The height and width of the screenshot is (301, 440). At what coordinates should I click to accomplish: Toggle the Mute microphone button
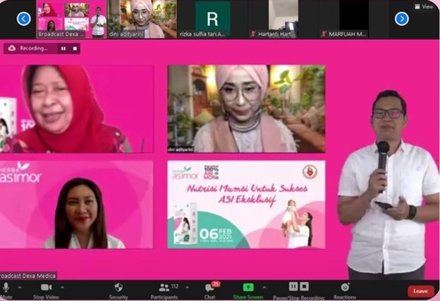[x=6, y=291]
